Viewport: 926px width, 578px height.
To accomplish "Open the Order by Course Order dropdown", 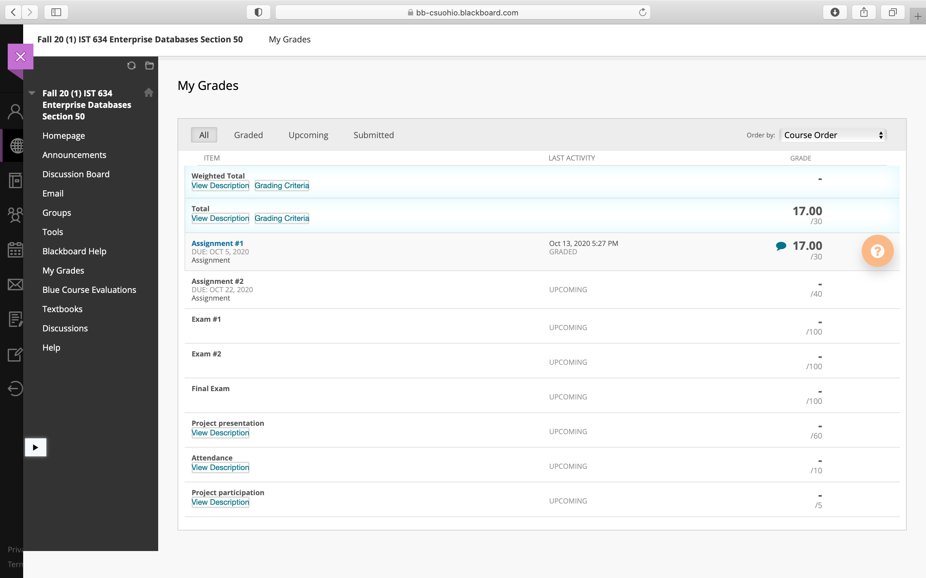I will [833, 135].
